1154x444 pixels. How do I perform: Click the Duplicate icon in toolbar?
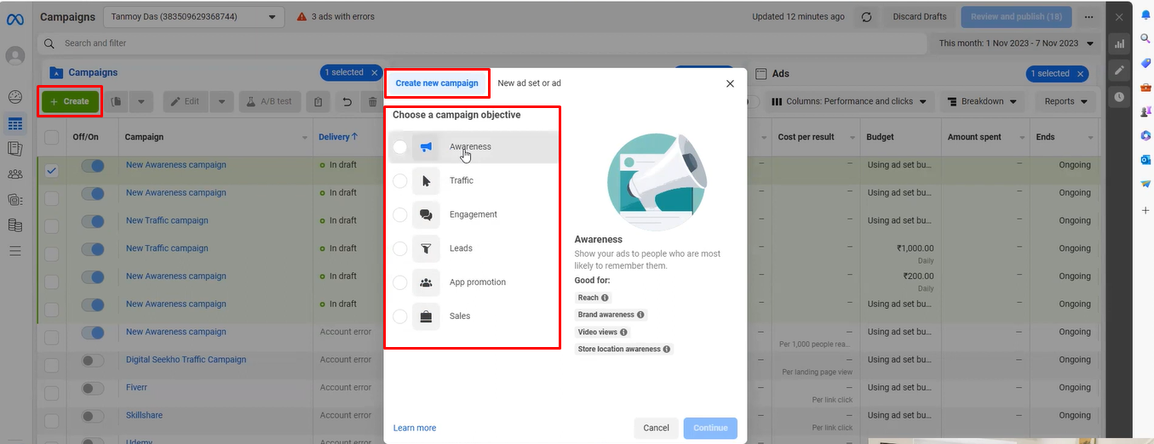point(117,101)
